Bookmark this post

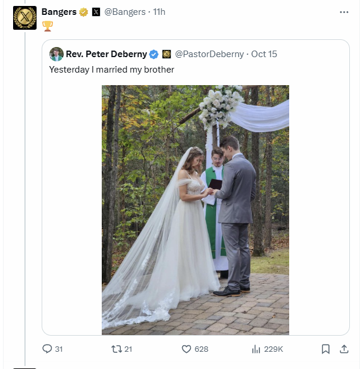pos(325,349)
